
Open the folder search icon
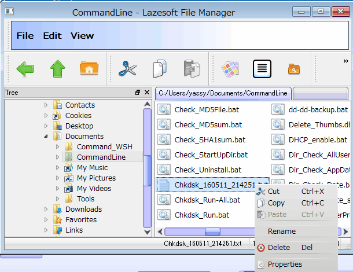[294, 69]
